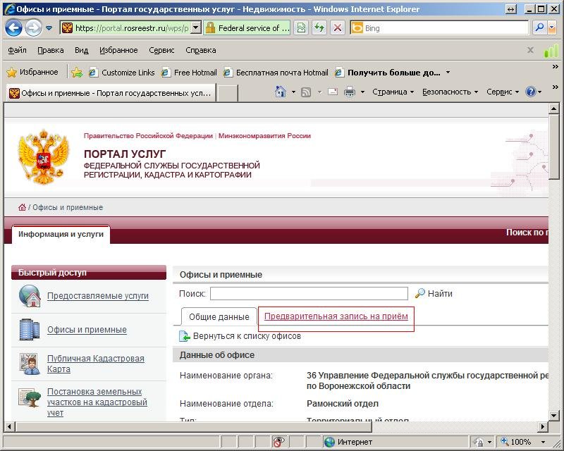
Task: Click the Print icon in command bar
Action: pyautogui.click(x=349, y=92)
